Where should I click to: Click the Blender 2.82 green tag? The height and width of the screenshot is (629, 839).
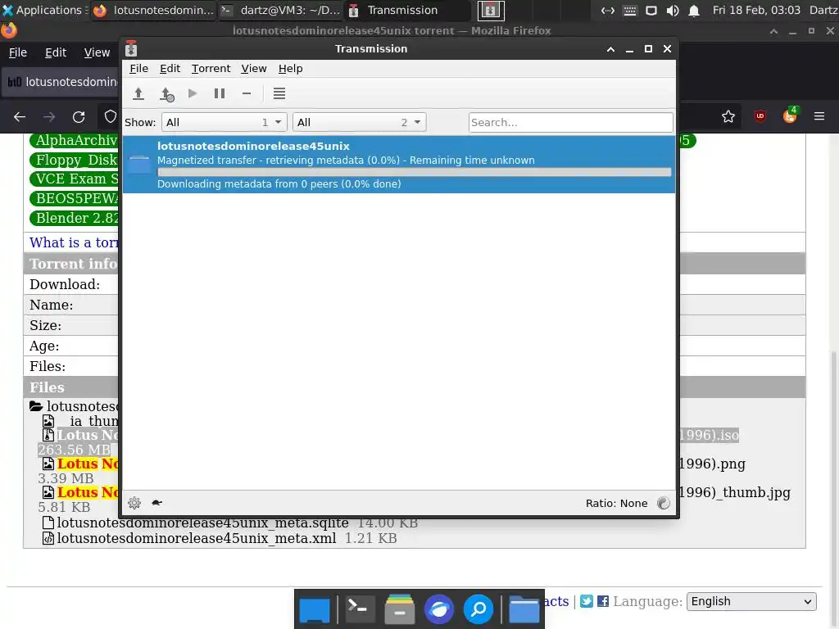click(x=75, y=218)
